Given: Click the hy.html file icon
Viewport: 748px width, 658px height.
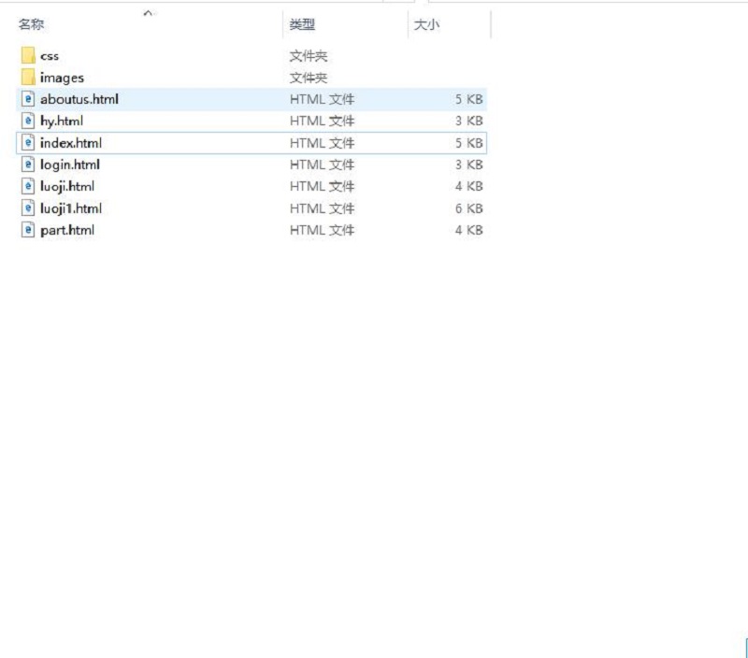Looking at the screenshot, I should (x=28, y=121).
